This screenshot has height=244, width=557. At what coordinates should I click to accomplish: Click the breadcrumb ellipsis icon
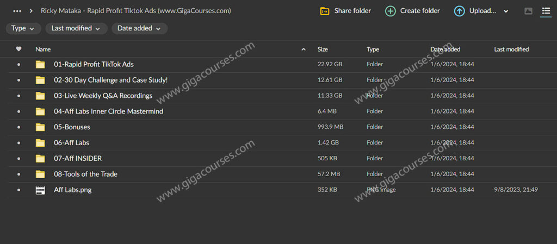click(17, 11)
